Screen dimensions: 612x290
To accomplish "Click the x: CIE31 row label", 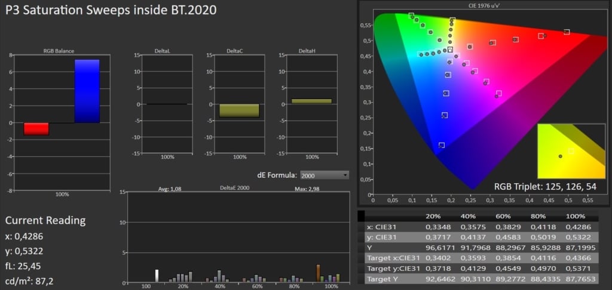I will [381, 227].
